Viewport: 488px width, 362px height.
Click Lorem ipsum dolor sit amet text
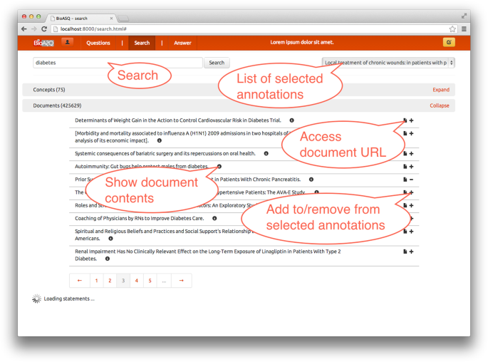tap(301, 42)
